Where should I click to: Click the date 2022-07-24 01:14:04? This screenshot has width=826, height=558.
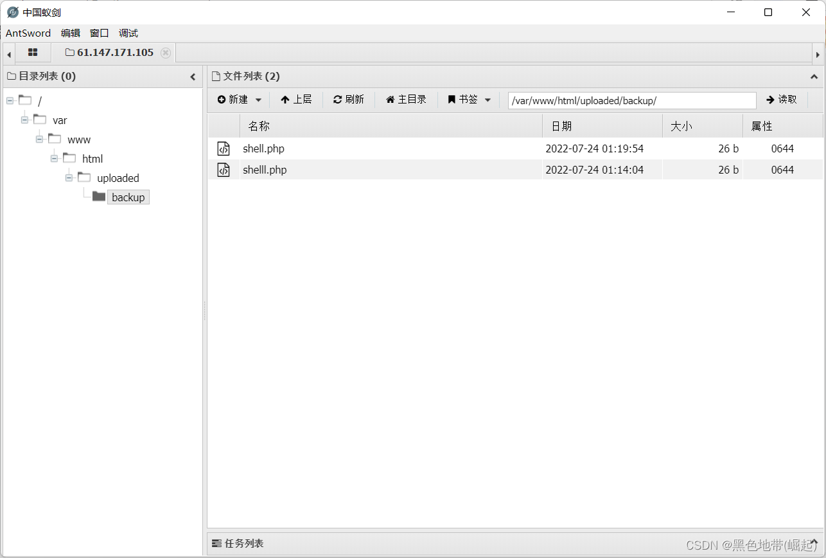(594, 170)
